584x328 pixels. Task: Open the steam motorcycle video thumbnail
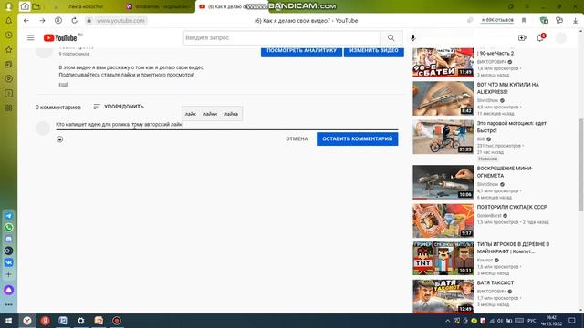[443, 137]
